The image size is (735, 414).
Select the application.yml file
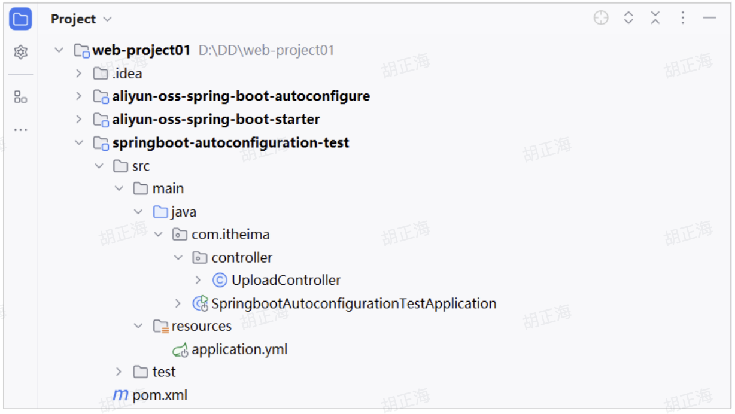click(239, 349)
